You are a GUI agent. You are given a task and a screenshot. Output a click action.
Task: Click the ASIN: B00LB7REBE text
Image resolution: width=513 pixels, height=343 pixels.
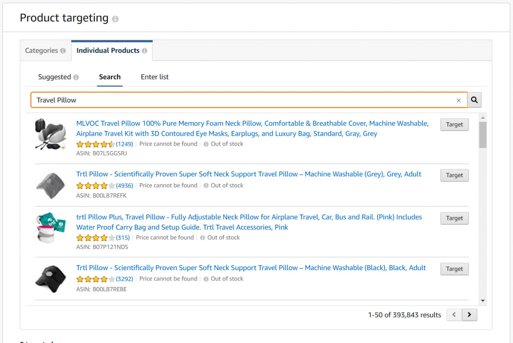click(x=101, y=289)
